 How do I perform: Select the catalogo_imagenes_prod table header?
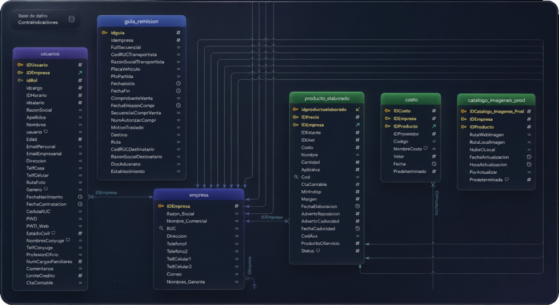tap(496, 101)
